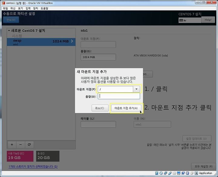Open the mount point dropdown arrow
Image resolution: width=218 pixels, height=177 pixels.
coord(136,89)
